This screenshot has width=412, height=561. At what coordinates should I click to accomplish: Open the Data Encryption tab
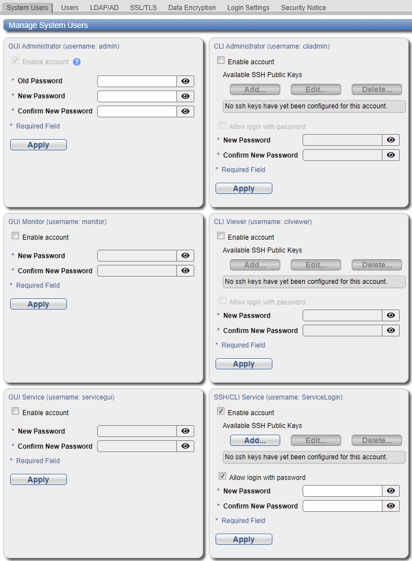click(x=192, y=8)
